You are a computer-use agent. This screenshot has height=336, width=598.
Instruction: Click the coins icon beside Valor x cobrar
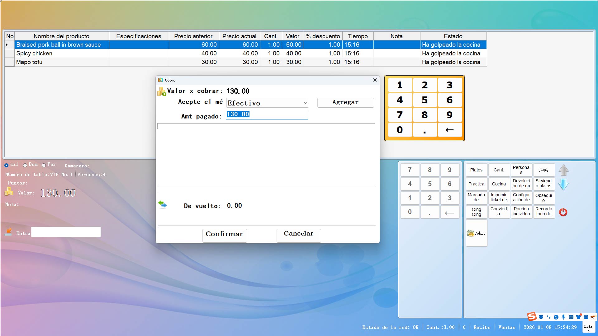pyautogui.click(x=161, y=91)
